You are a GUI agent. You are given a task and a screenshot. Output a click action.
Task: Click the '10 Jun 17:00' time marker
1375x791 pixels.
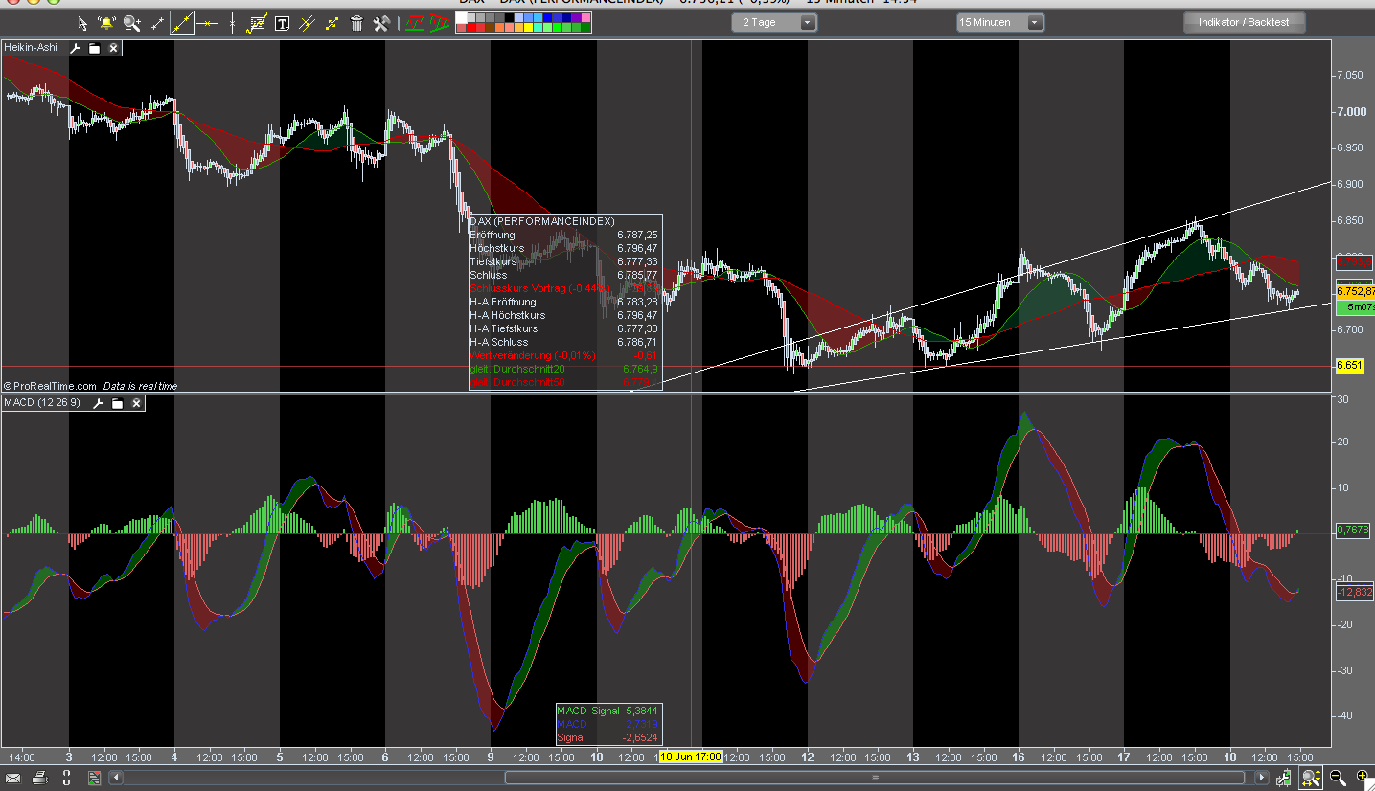[692, 756]
